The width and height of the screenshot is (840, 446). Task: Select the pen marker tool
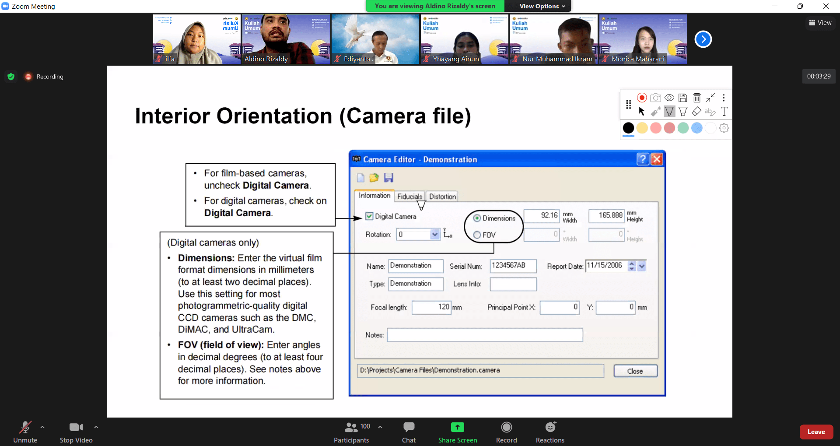[x=669, y=112]
